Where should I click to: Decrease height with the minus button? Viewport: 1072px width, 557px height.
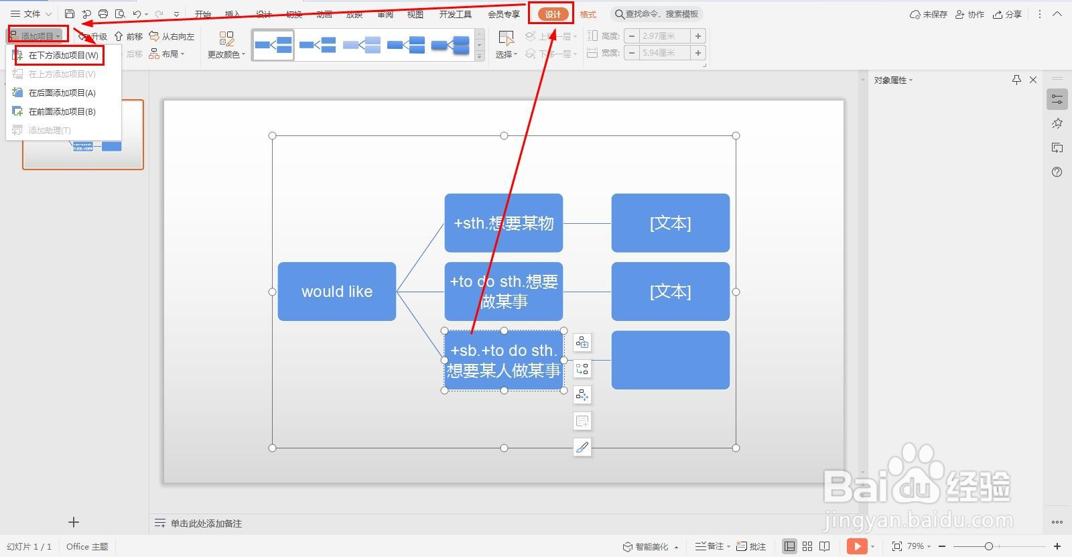pos(632,36)
